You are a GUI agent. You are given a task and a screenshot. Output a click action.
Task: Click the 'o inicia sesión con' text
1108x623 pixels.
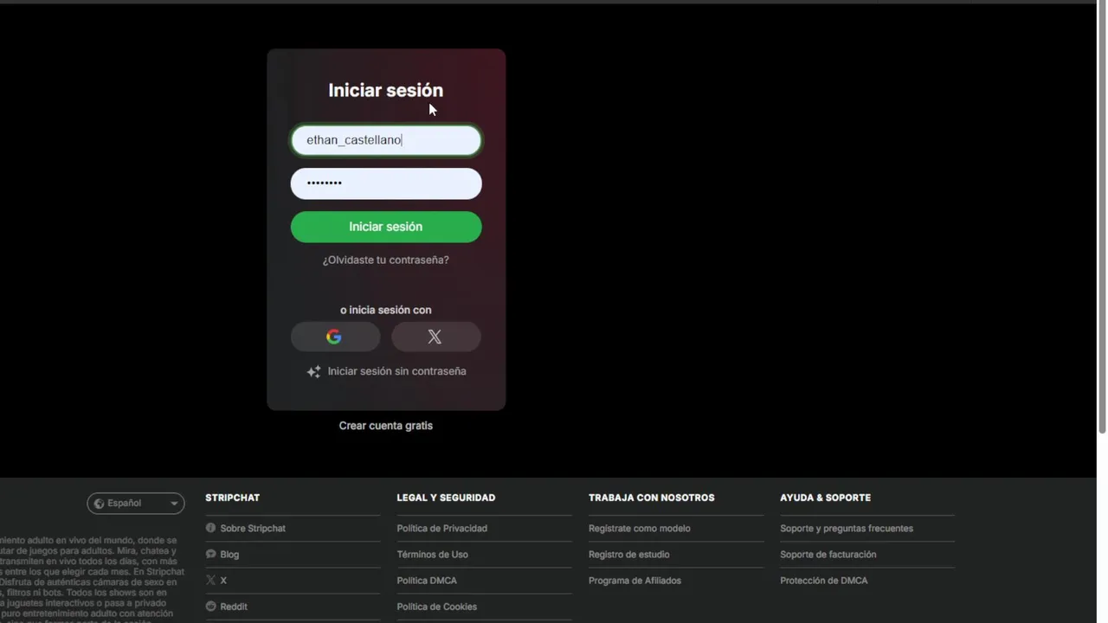click(x=386, y=310)
